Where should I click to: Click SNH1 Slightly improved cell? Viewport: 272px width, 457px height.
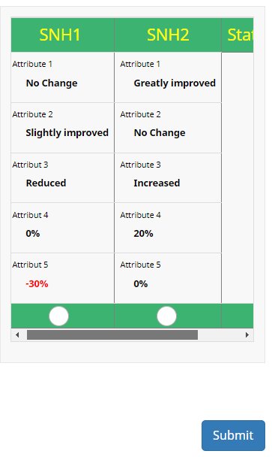tap(62, 128)
